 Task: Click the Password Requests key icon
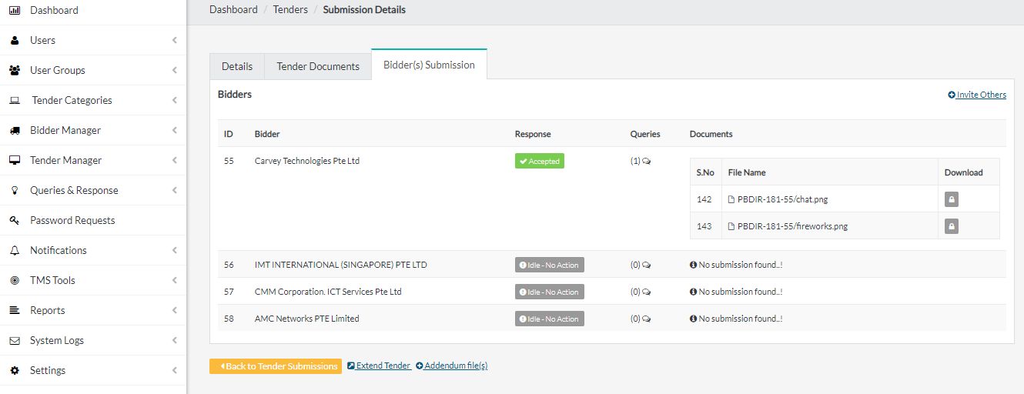click(x=15, y=220)
